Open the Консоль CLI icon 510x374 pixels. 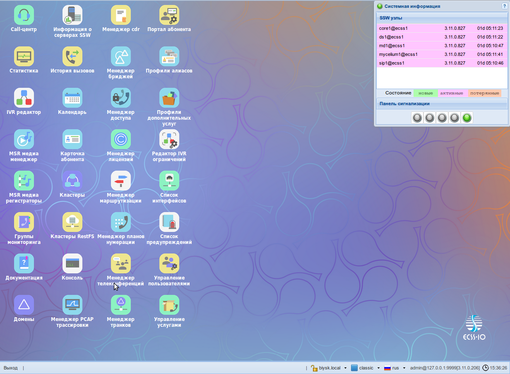click(72, 264)
